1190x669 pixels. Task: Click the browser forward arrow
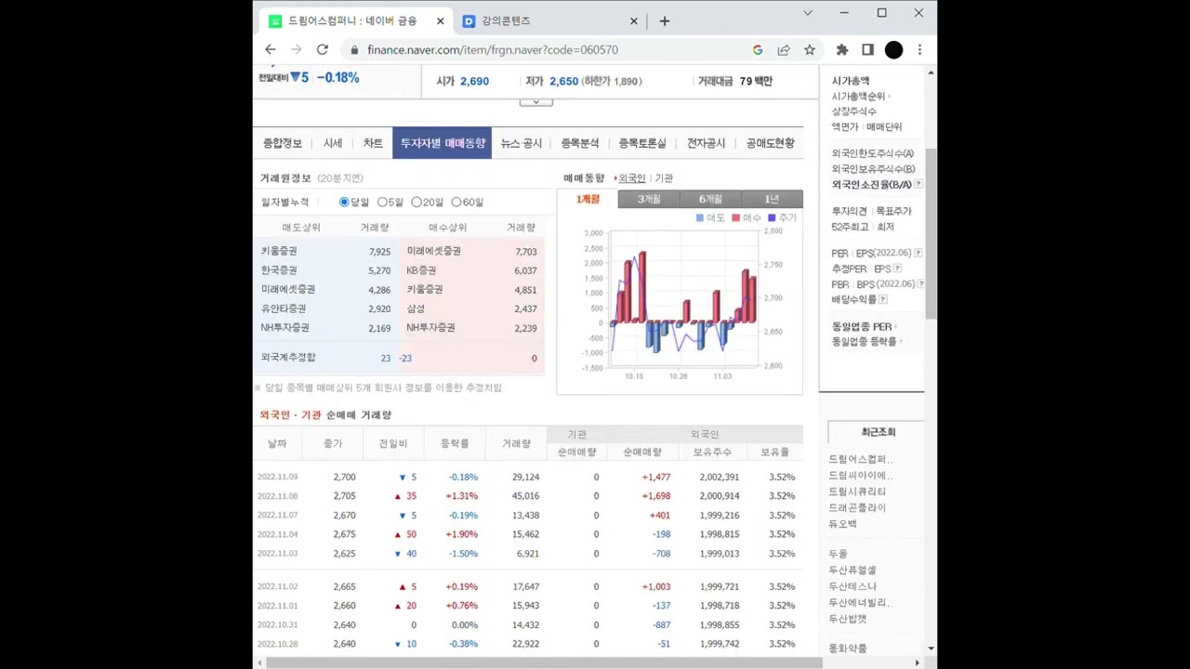(x=297, y=49)
